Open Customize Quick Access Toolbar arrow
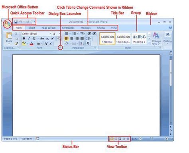Screen dimensions: 189x153 click(34, 22)
